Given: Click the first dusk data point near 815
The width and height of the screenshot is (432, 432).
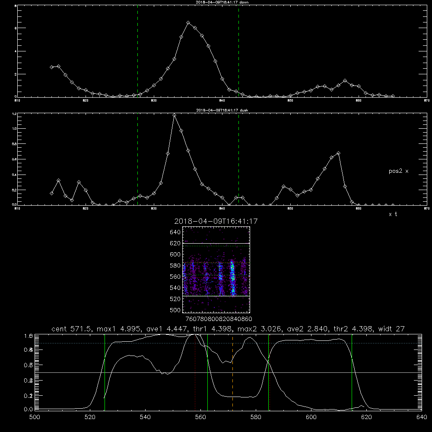Looking at the screenshot, I should [x=51, y=194].
